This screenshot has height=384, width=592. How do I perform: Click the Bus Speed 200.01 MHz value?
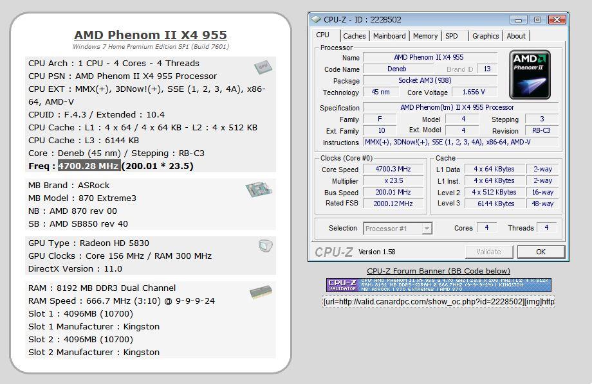[x=393, y=192]
